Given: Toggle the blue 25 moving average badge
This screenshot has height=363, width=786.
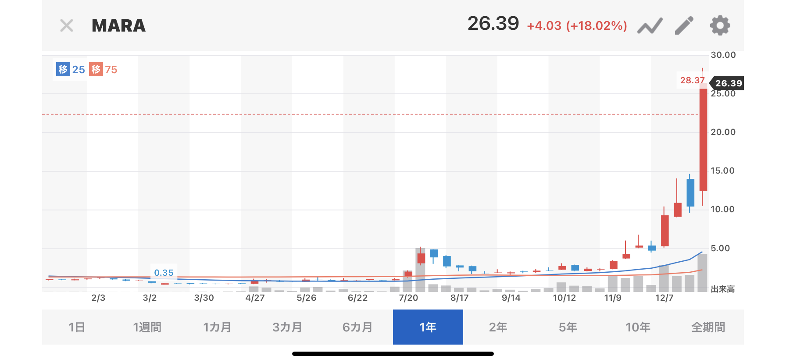Looking at the screenshot, I should coord(71,70).
